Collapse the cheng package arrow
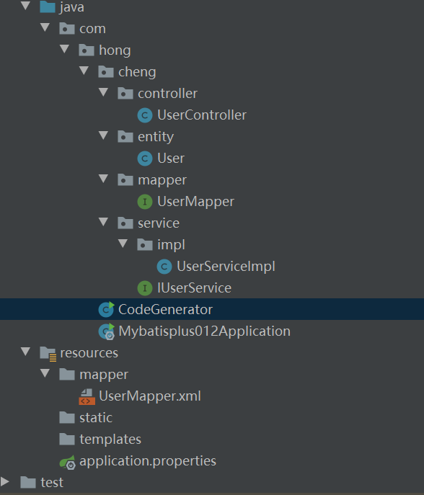The height and width of the screenshot is (495, 424). 84,71
